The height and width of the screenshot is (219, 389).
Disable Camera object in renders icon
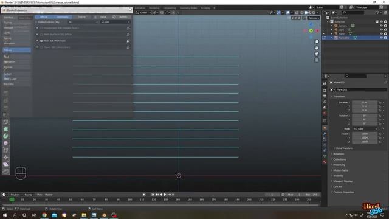coord(385,26)
